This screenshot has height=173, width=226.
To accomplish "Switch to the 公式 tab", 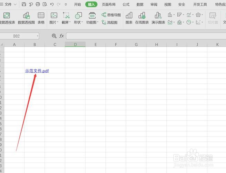I will pos(126,4).
